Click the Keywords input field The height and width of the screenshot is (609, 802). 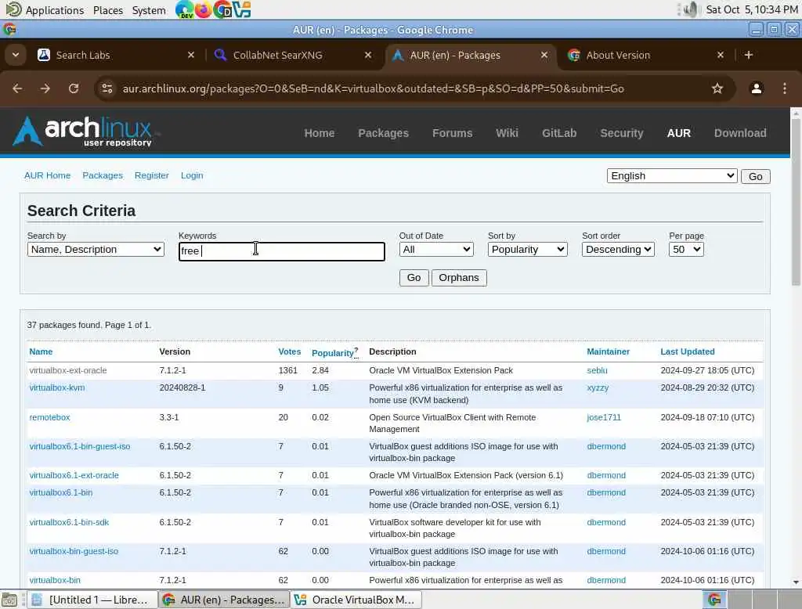tap(281, 251)
